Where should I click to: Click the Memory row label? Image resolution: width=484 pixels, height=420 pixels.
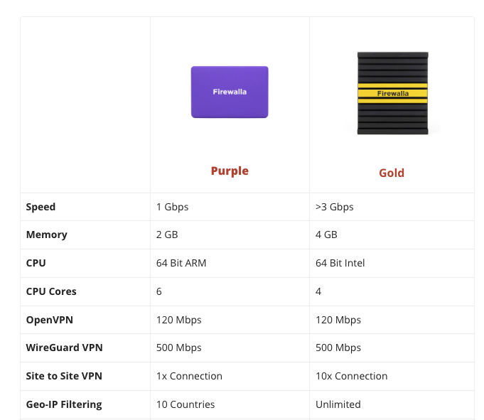click(46, 235)
